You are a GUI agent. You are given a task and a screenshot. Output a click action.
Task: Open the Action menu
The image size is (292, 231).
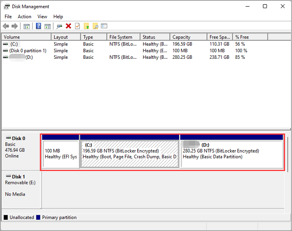point(24,17)
